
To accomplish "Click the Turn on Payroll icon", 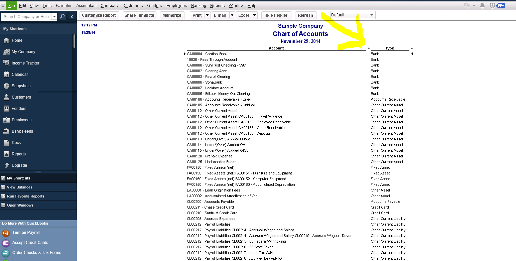I will point(6,233).
